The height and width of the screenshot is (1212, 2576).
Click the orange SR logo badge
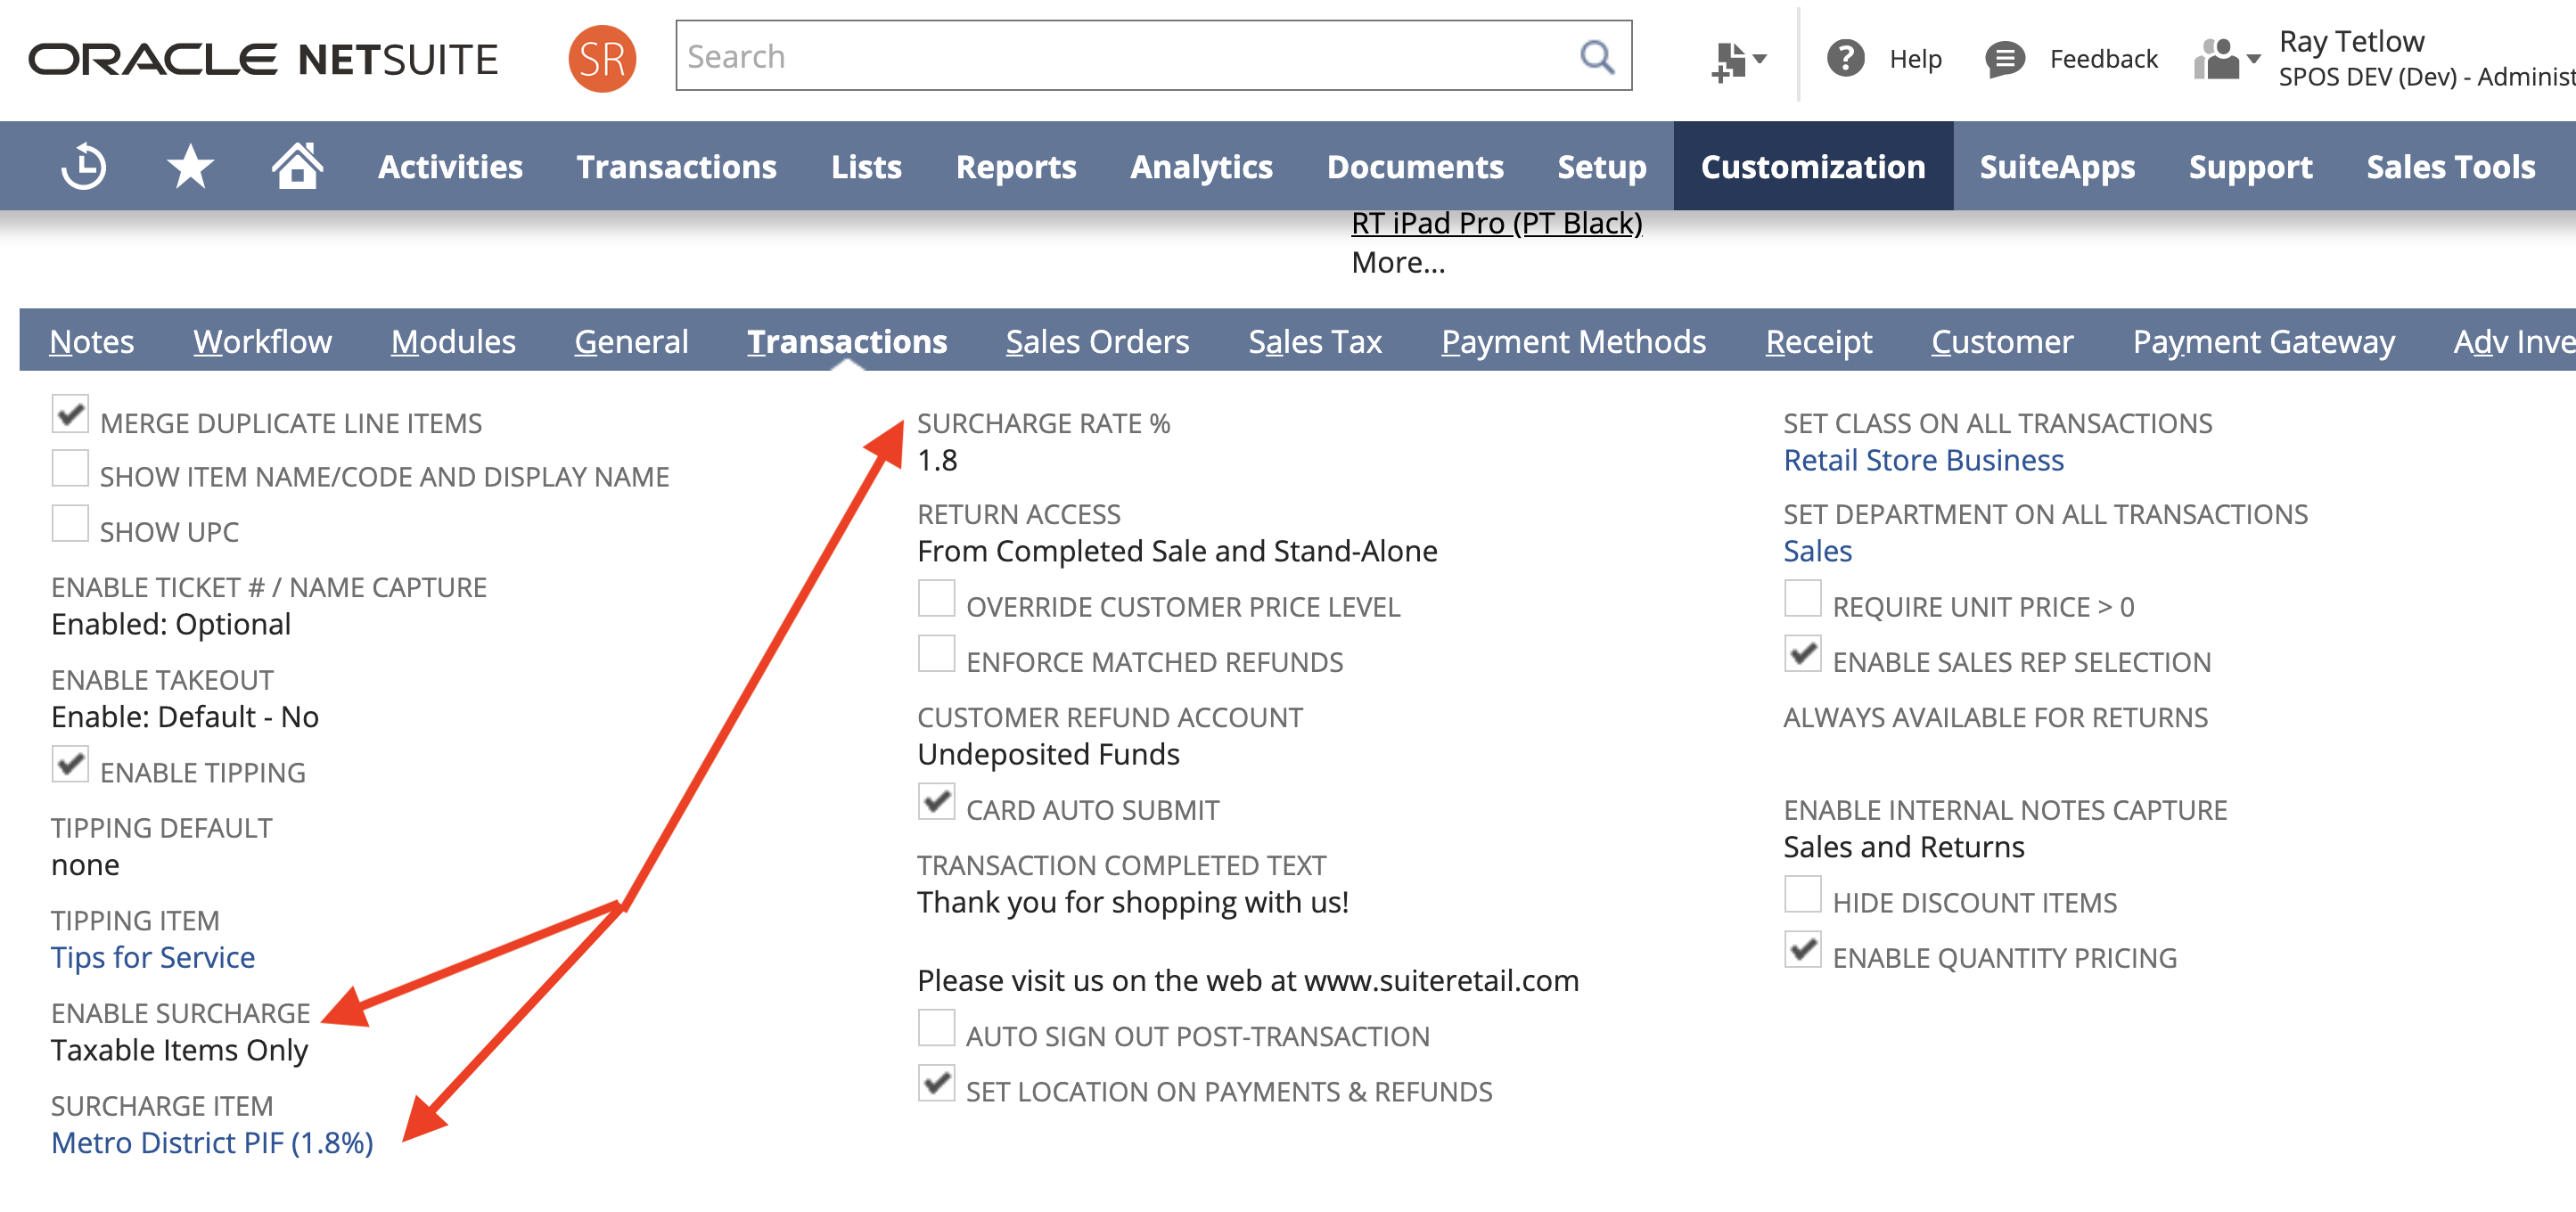(602, 58)
